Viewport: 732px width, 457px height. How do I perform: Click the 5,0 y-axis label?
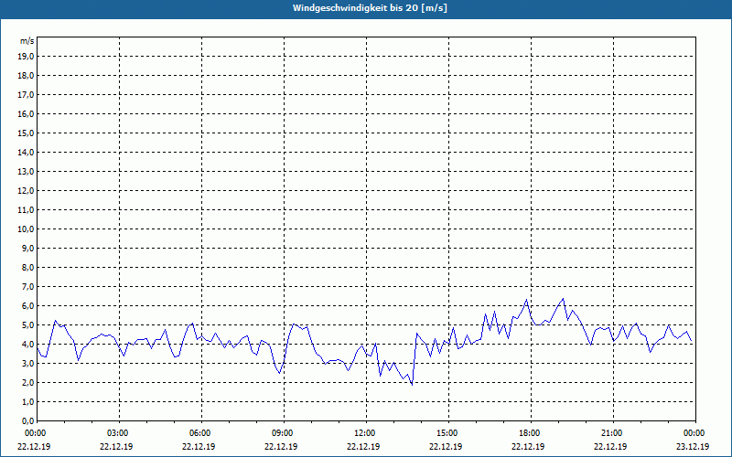pyautogui.click(x=28, y=325)
